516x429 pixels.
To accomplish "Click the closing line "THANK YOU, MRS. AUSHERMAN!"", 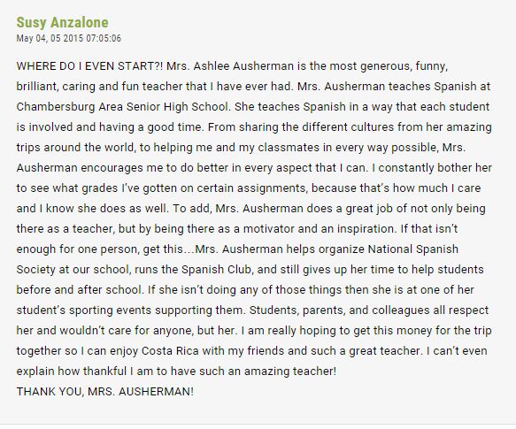I will [x=105, y=392].
